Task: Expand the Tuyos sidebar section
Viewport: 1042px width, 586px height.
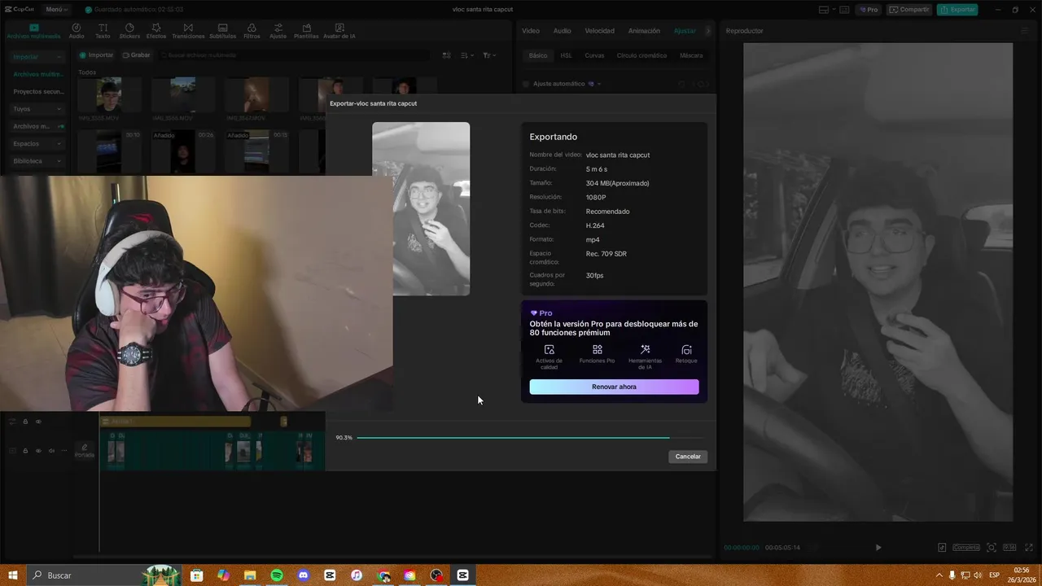Action: [x=37, y=109]
